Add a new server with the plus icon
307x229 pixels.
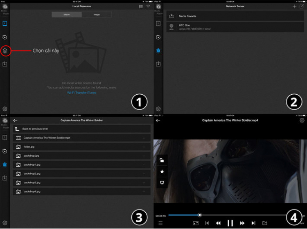tap(294, 7)
